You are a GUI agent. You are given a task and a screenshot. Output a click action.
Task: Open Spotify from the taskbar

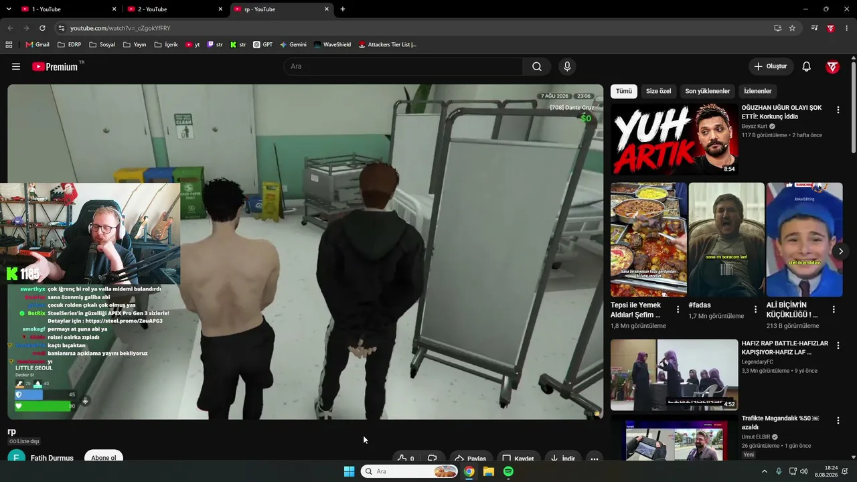pyautogui.click(x=508, y=471)
